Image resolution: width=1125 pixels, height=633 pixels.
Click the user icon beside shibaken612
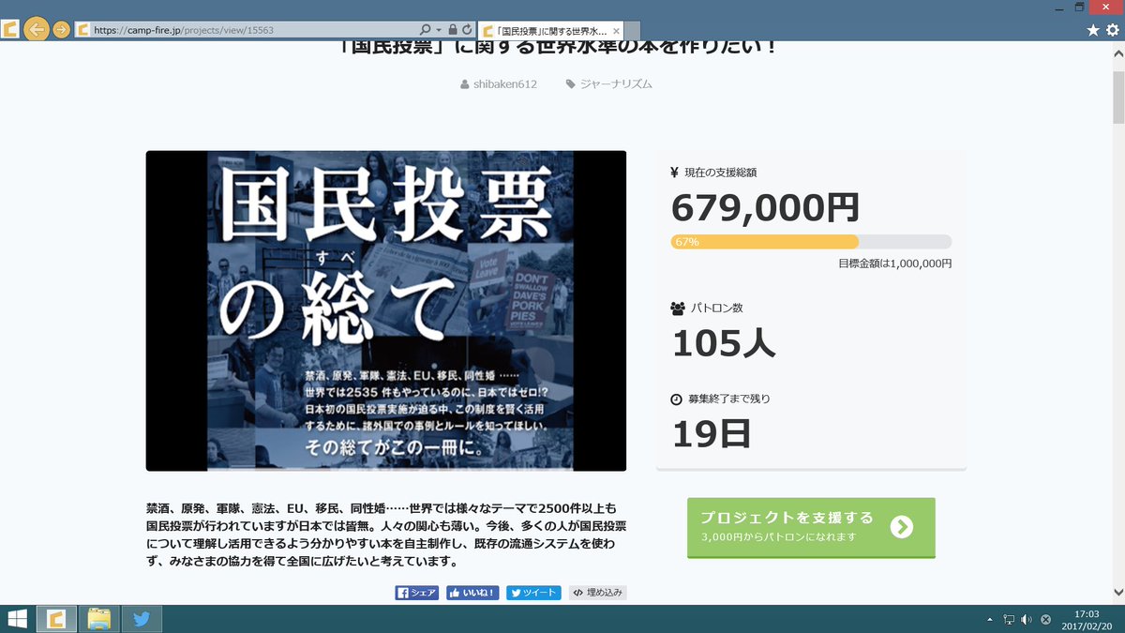point(465,84)
